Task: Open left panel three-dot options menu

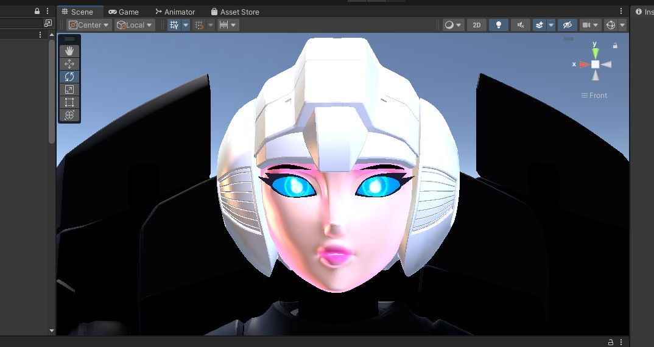Action: coord(47,11)
